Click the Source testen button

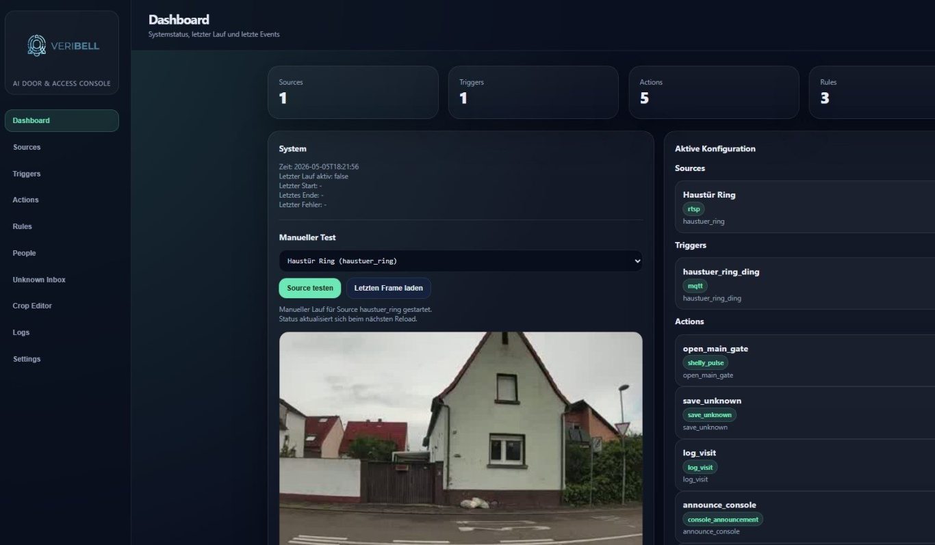(309, 288)
